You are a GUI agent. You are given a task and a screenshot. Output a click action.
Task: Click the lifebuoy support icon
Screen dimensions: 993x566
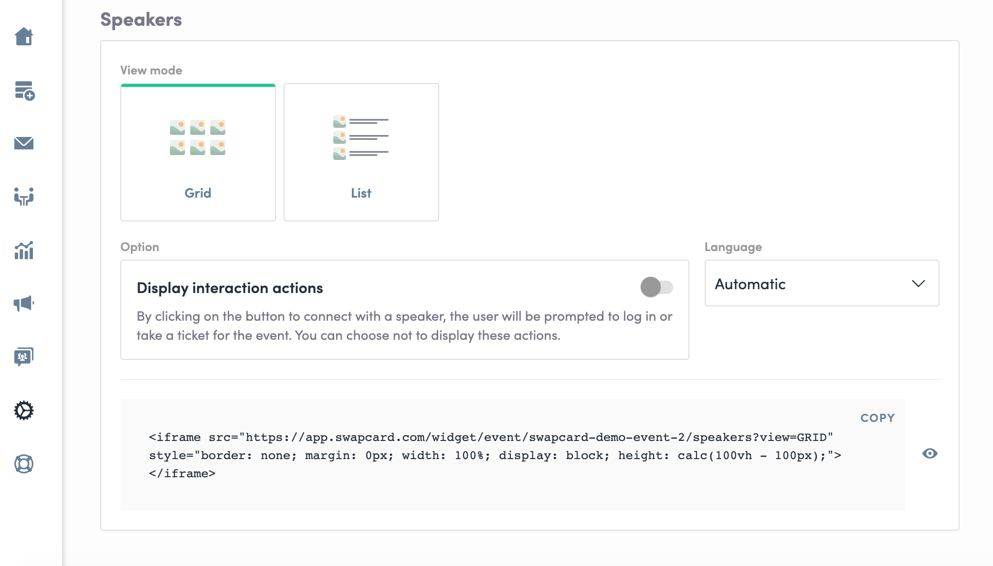coord(24,464)
